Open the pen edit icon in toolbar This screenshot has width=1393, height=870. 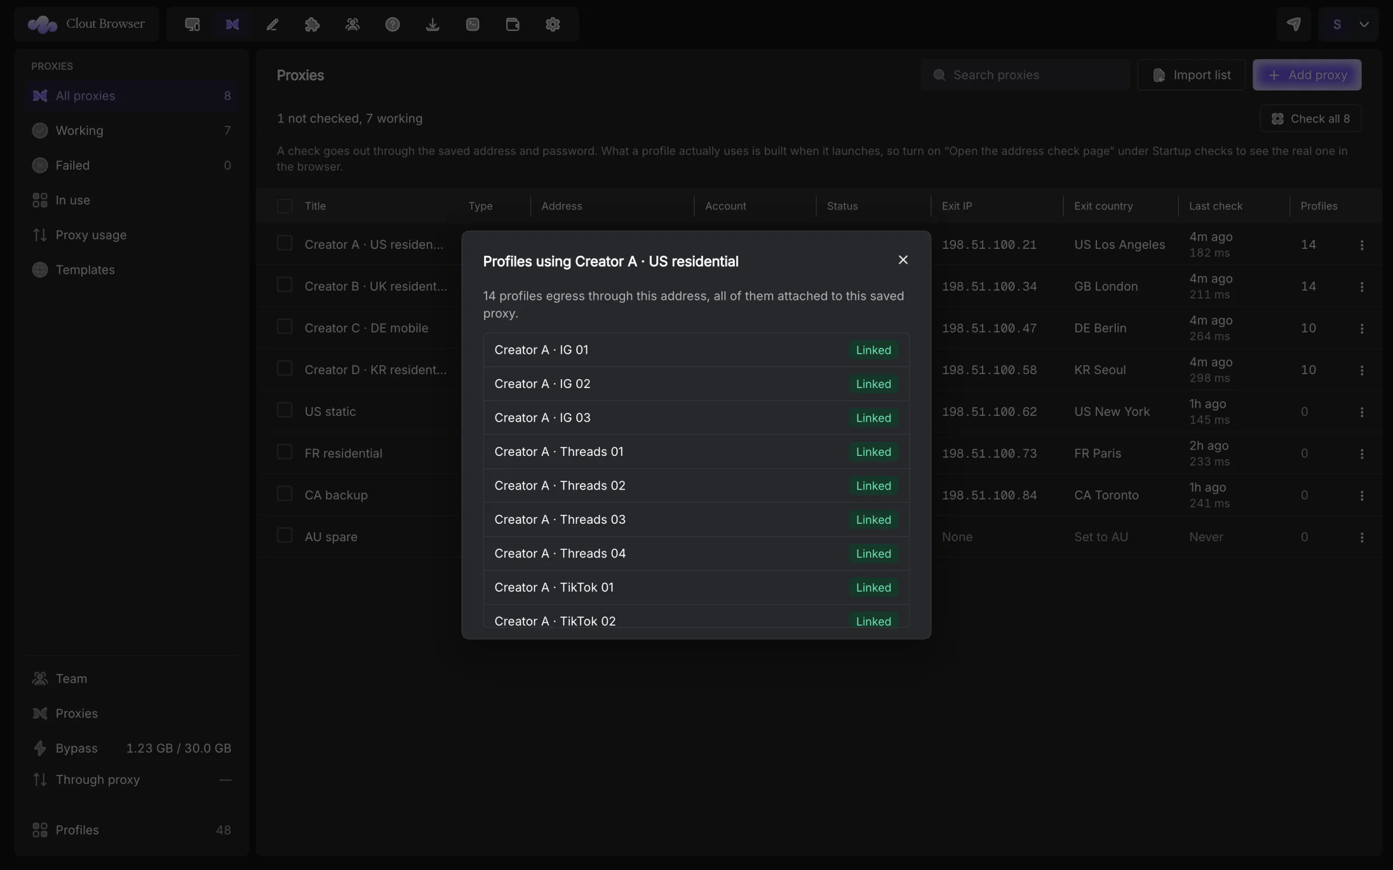[x=272, y=24]
